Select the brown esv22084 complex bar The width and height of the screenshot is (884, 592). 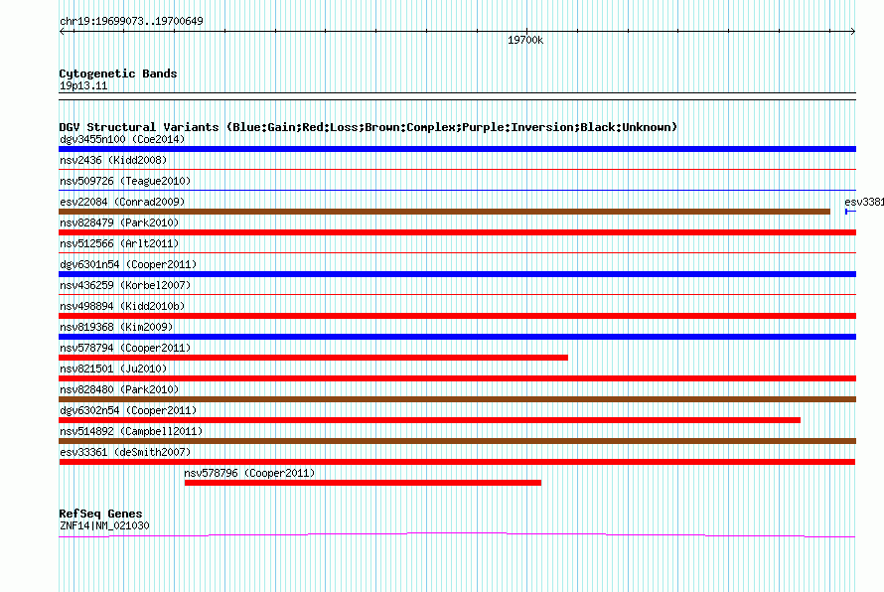(444, 212)
